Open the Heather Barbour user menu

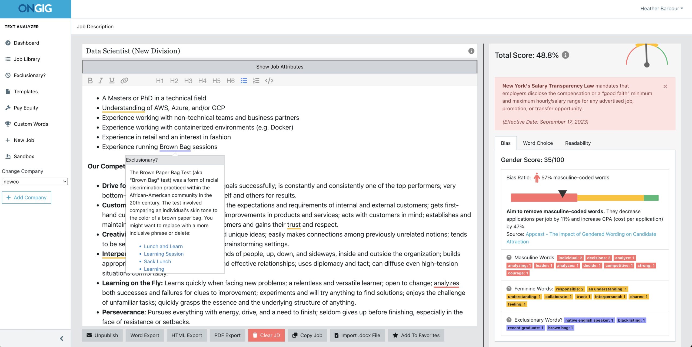(662, 9)
